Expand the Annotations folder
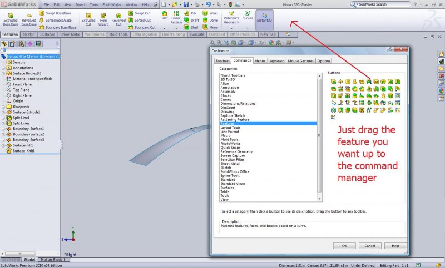Image resolution: width=445 pixels, height=268 pixels. pyautogui.click(x=3, y=68)
